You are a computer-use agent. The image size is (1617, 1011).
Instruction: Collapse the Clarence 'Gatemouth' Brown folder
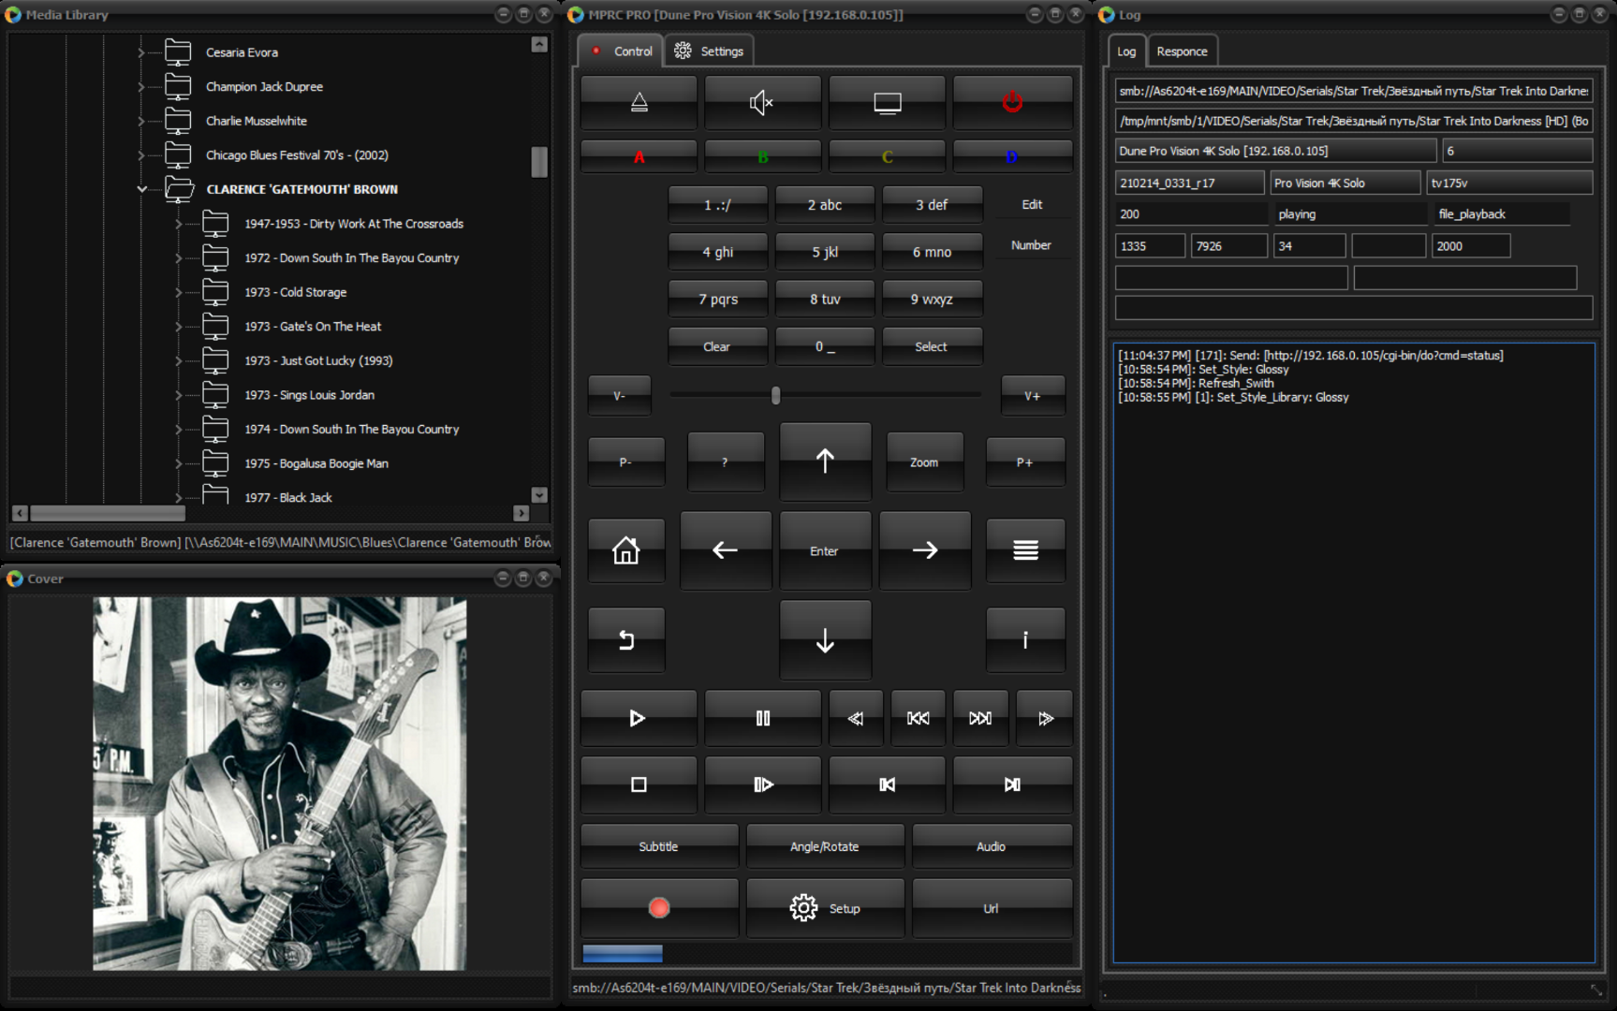point(141,189)
